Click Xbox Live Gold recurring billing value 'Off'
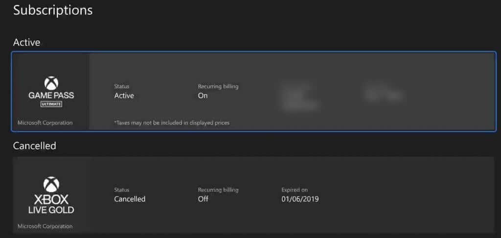 pos(203,199)
